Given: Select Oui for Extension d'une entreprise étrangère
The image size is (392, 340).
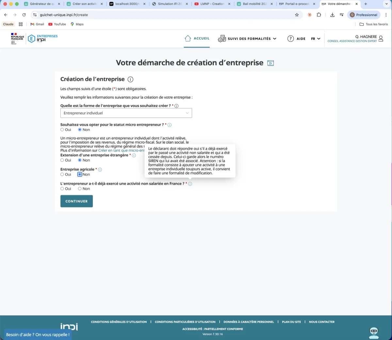Looking at the screenshot, I should [62, 160].
